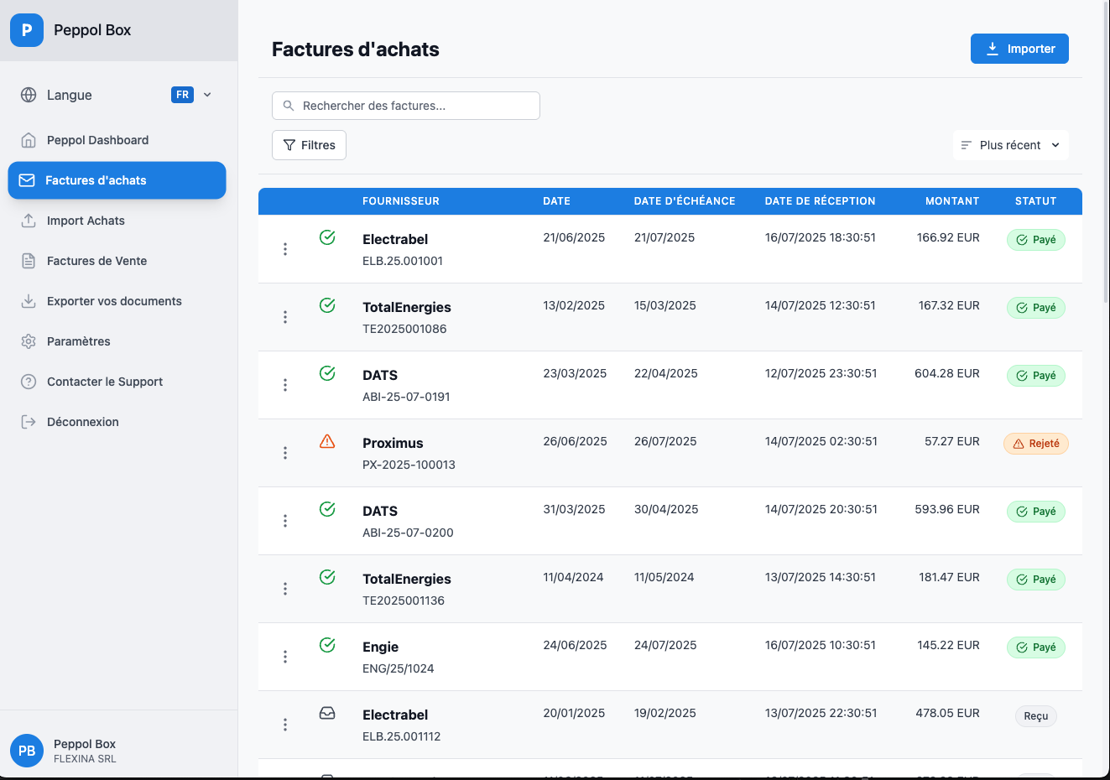Click the warning icon on Proximus row

tap(327, 441)
